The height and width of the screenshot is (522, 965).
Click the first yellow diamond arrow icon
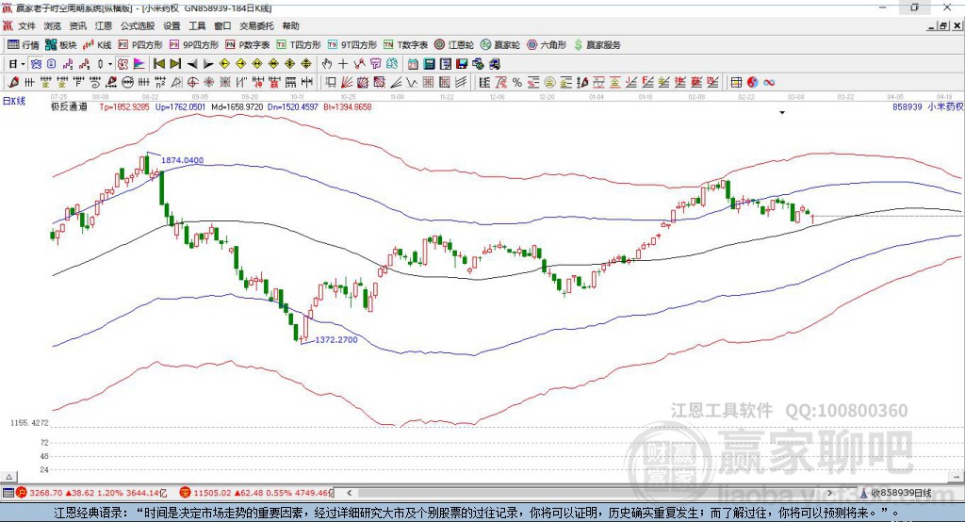click(224, 64)
